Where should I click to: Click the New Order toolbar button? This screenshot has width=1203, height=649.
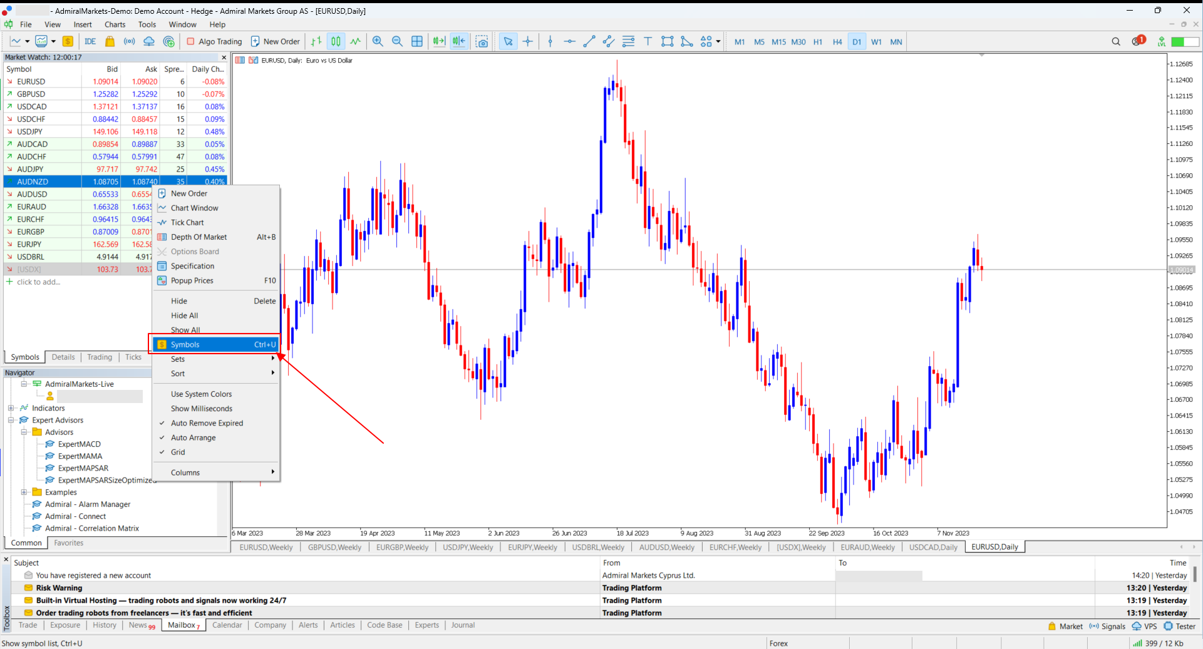tap(276, 41)
